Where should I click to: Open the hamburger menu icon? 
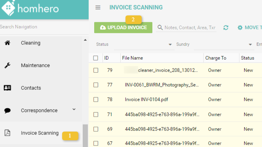click(98, 8)
